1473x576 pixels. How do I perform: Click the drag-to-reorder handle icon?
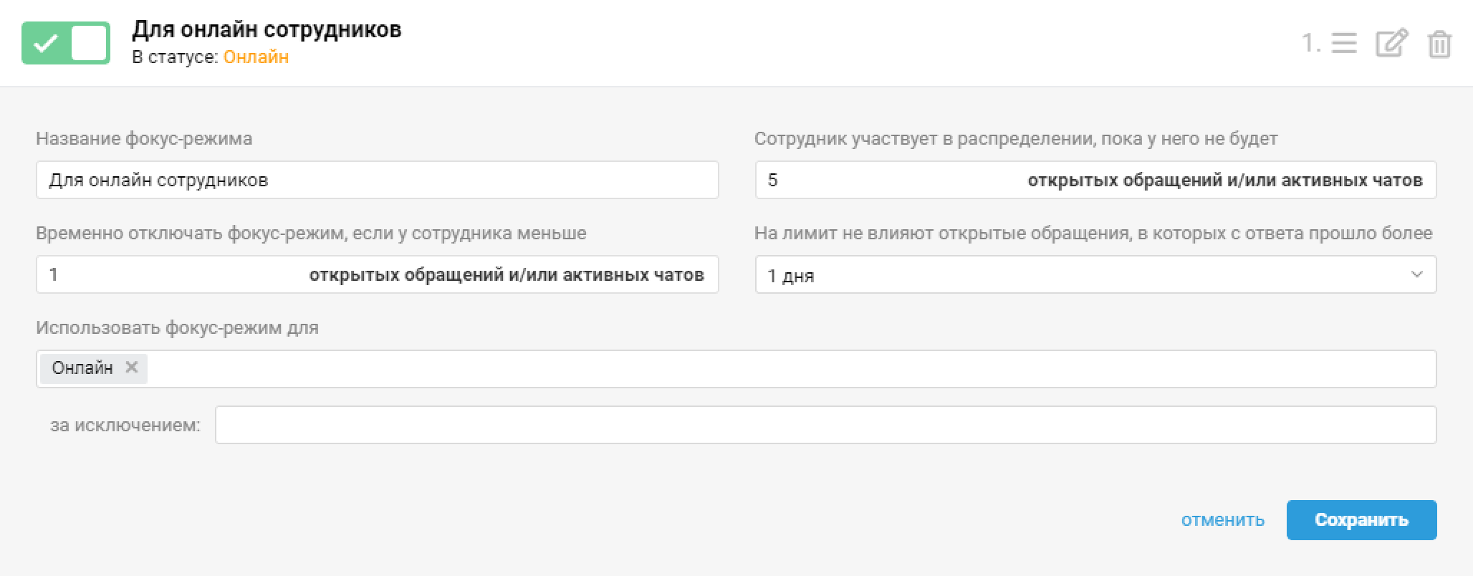[x=1344, y=44]
